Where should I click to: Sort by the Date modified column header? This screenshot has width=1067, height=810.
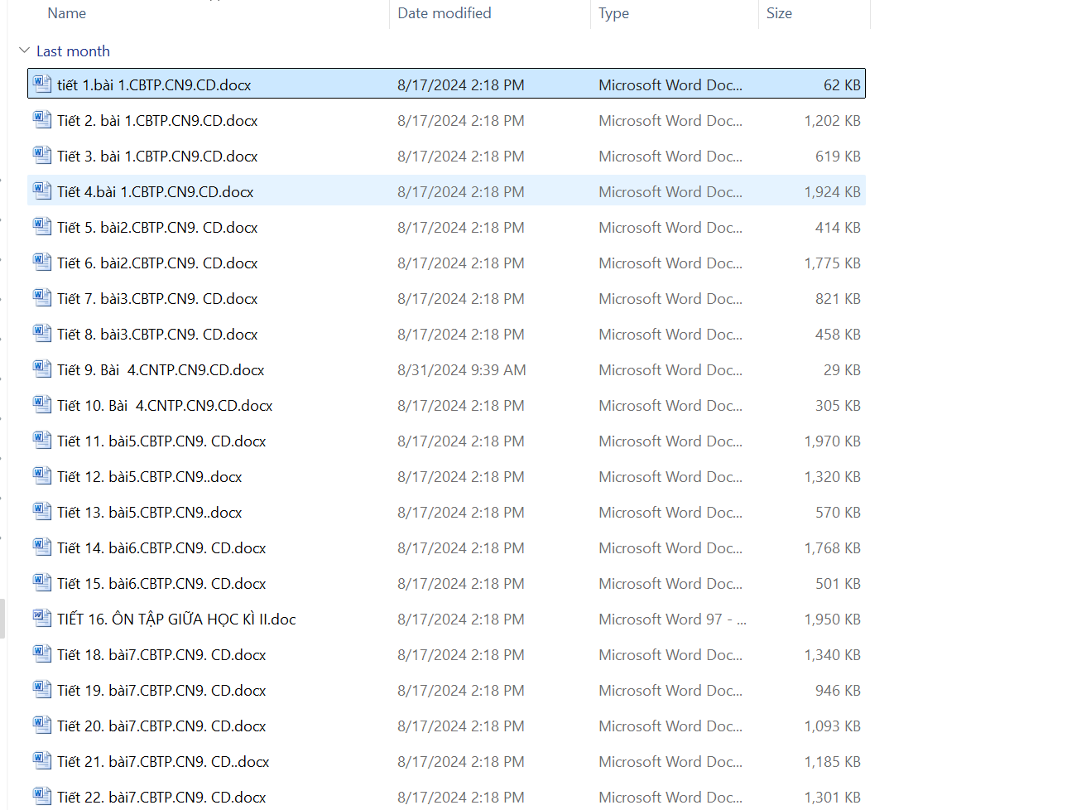445,13
